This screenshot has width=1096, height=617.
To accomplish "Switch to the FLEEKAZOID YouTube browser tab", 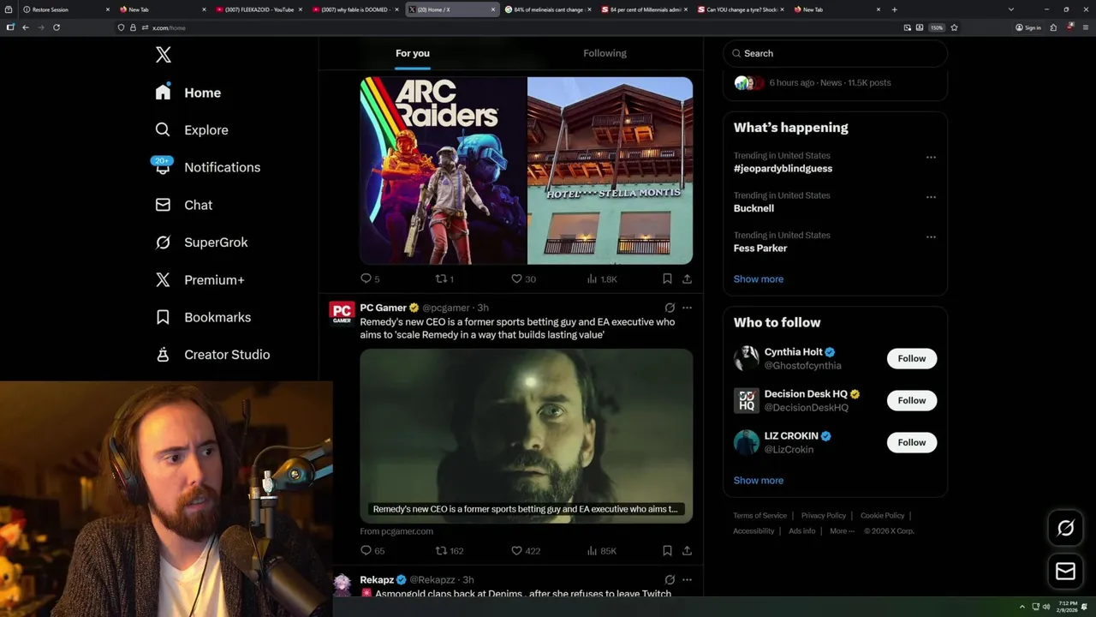I will pyautogui.click(x=258, y=9).
